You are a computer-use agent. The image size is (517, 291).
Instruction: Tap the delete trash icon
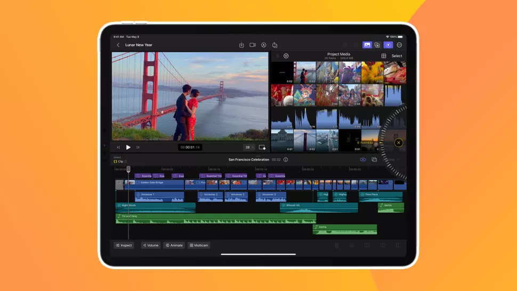(337, 246)
